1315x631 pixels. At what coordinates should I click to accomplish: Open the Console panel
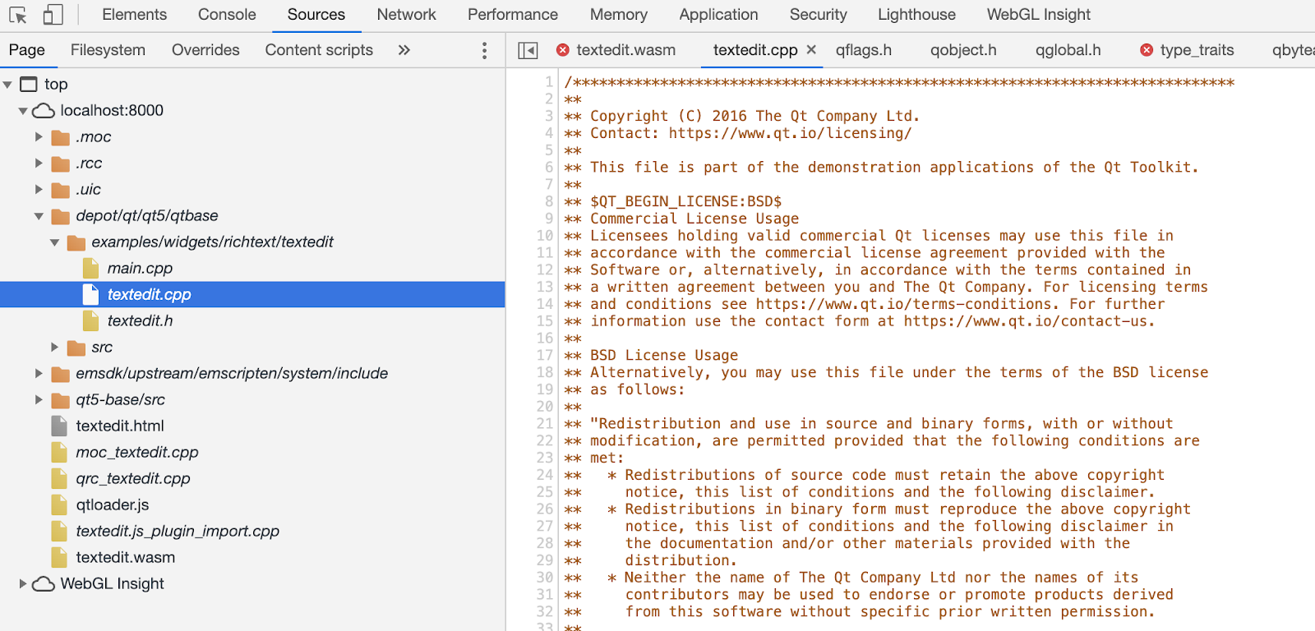[x=227, y=15]
